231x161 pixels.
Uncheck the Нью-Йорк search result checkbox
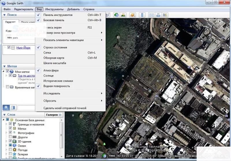click(x=9, y=47)
